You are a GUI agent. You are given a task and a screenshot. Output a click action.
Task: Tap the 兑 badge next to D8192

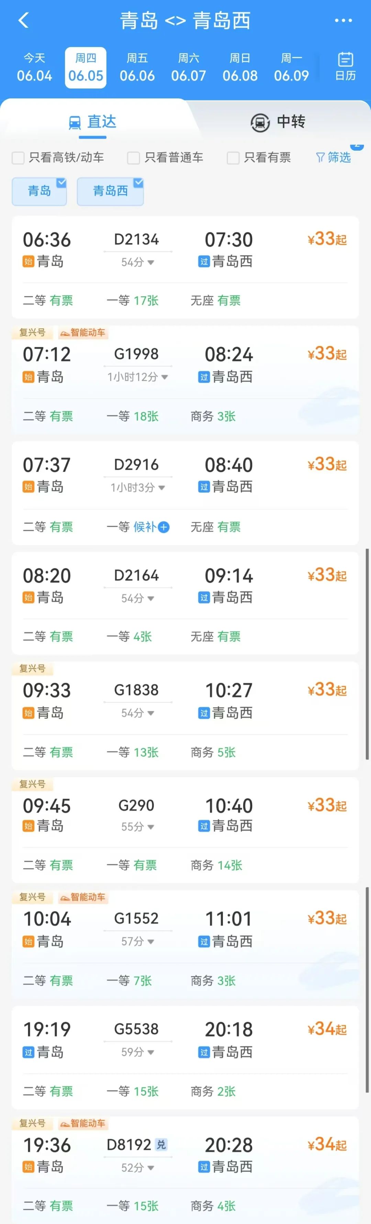[161, 1145]
